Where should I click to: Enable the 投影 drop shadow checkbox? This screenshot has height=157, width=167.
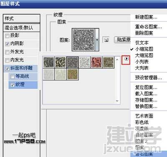click(7, 36)
